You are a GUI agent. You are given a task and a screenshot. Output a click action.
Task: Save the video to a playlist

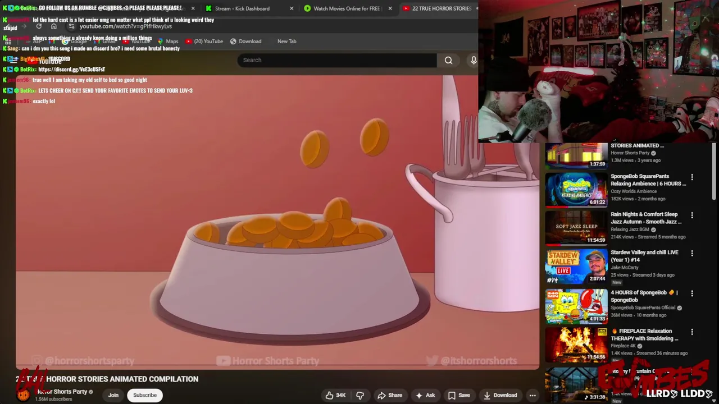(x=458, y=395)
